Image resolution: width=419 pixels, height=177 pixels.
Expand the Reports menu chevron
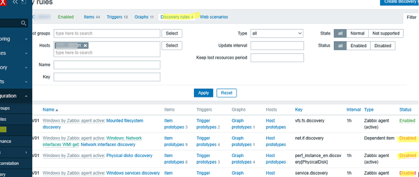coord(26,82)
